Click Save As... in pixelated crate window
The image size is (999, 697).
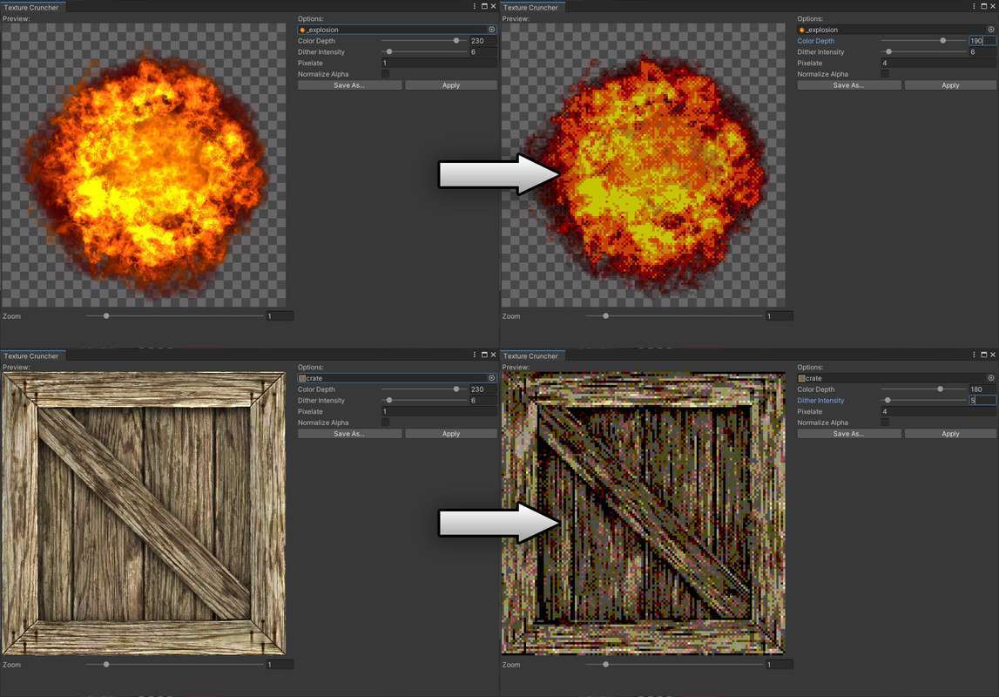(x=848, y=434)
